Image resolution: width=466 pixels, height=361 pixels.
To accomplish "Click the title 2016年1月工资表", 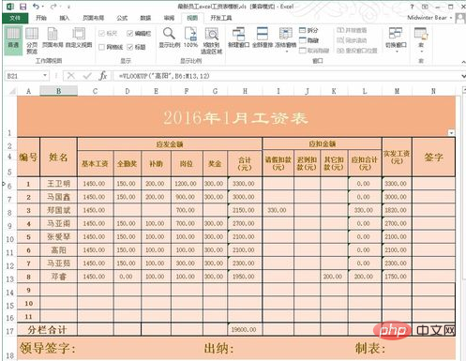I will pos(236,118).
